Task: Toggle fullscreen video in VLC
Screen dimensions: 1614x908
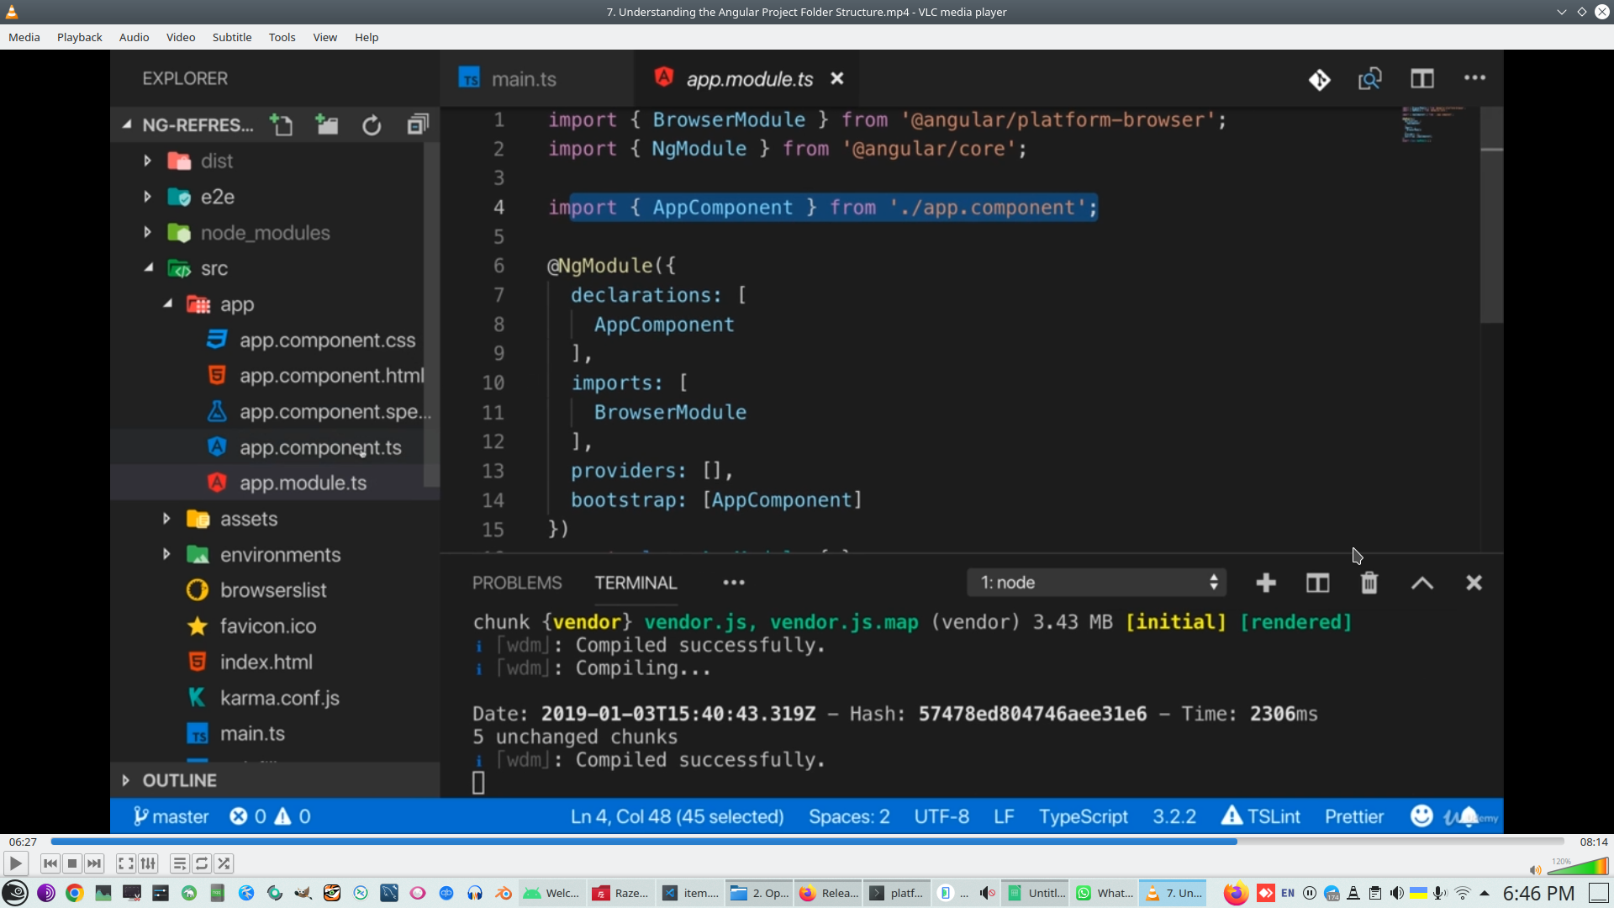Action: (125, 863)
